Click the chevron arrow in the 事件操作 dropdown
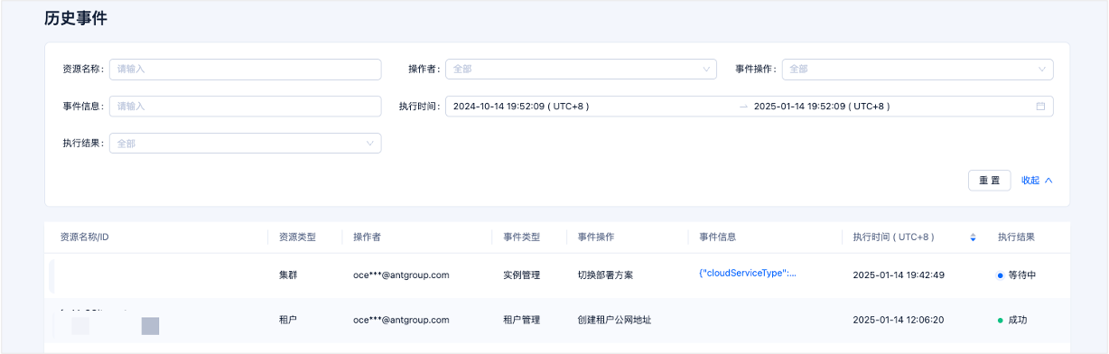 pos(1042,69)
